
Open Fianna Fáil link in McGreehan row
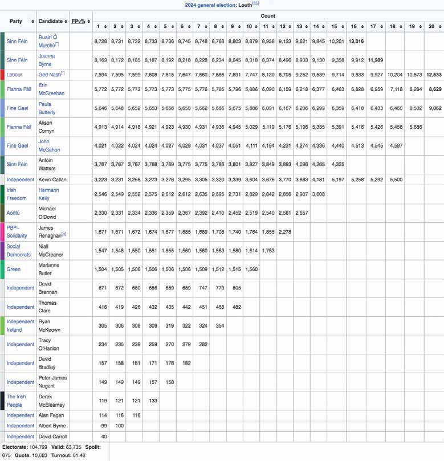(x=19, y=89)
